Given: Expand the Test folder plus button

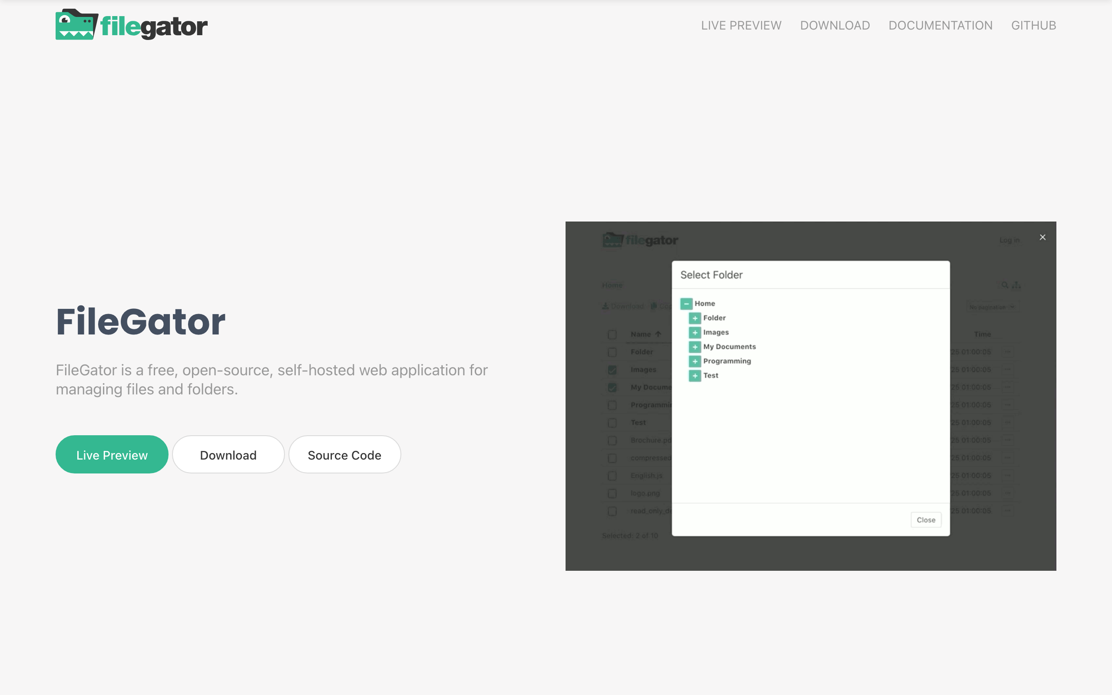Looking at the screenshot, I should (695, 376).
